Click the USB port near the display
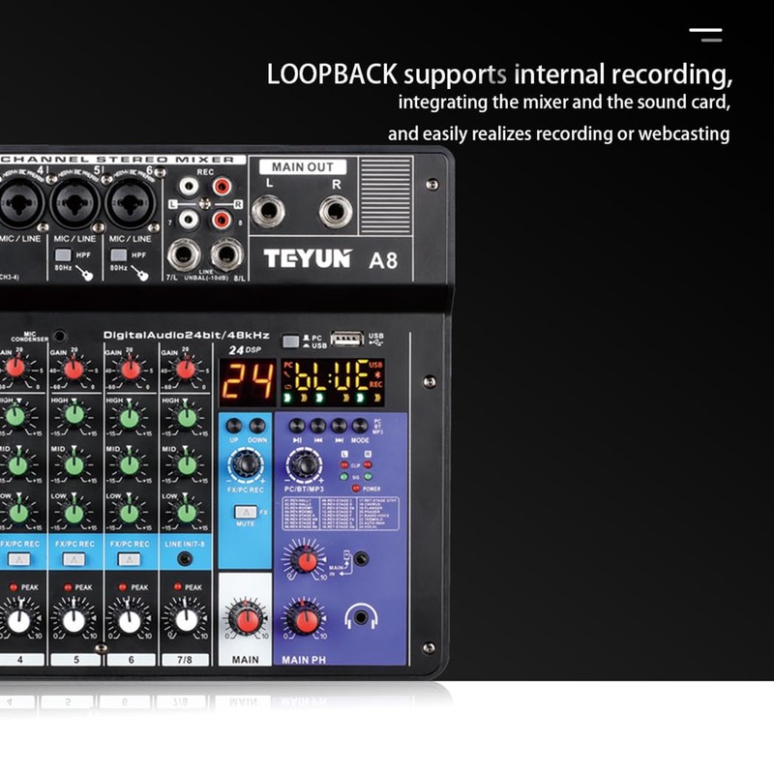 click(346, 339)
